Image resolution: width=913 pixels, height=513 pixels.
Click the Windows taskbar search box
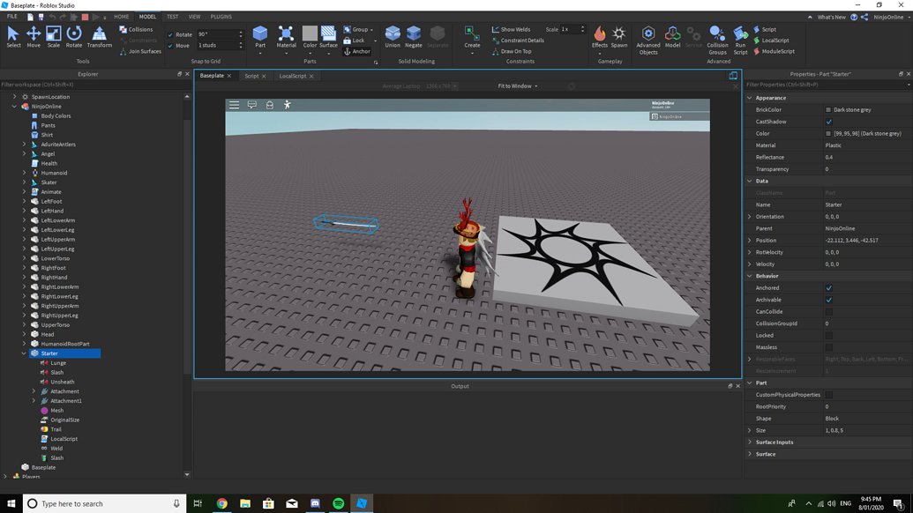105,503
